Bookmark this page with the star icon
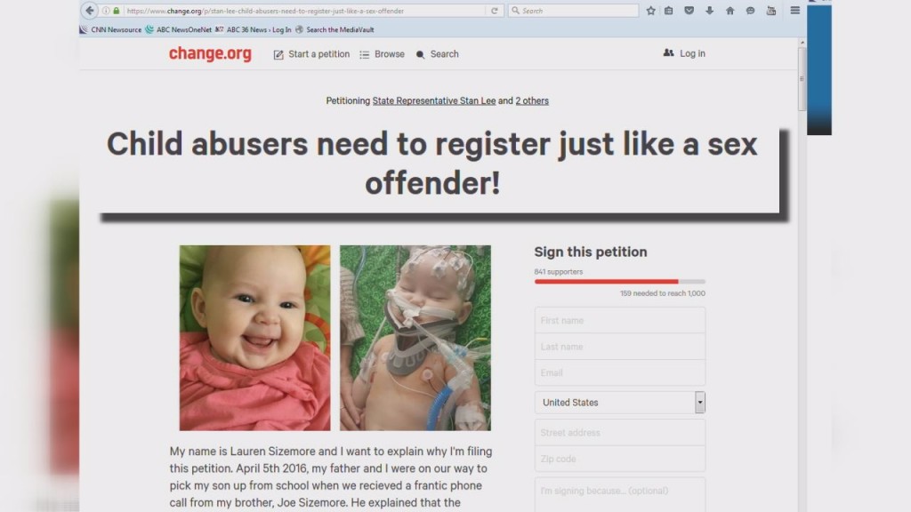Viewport: 911px width, 512px height. [x=650, y=11]
